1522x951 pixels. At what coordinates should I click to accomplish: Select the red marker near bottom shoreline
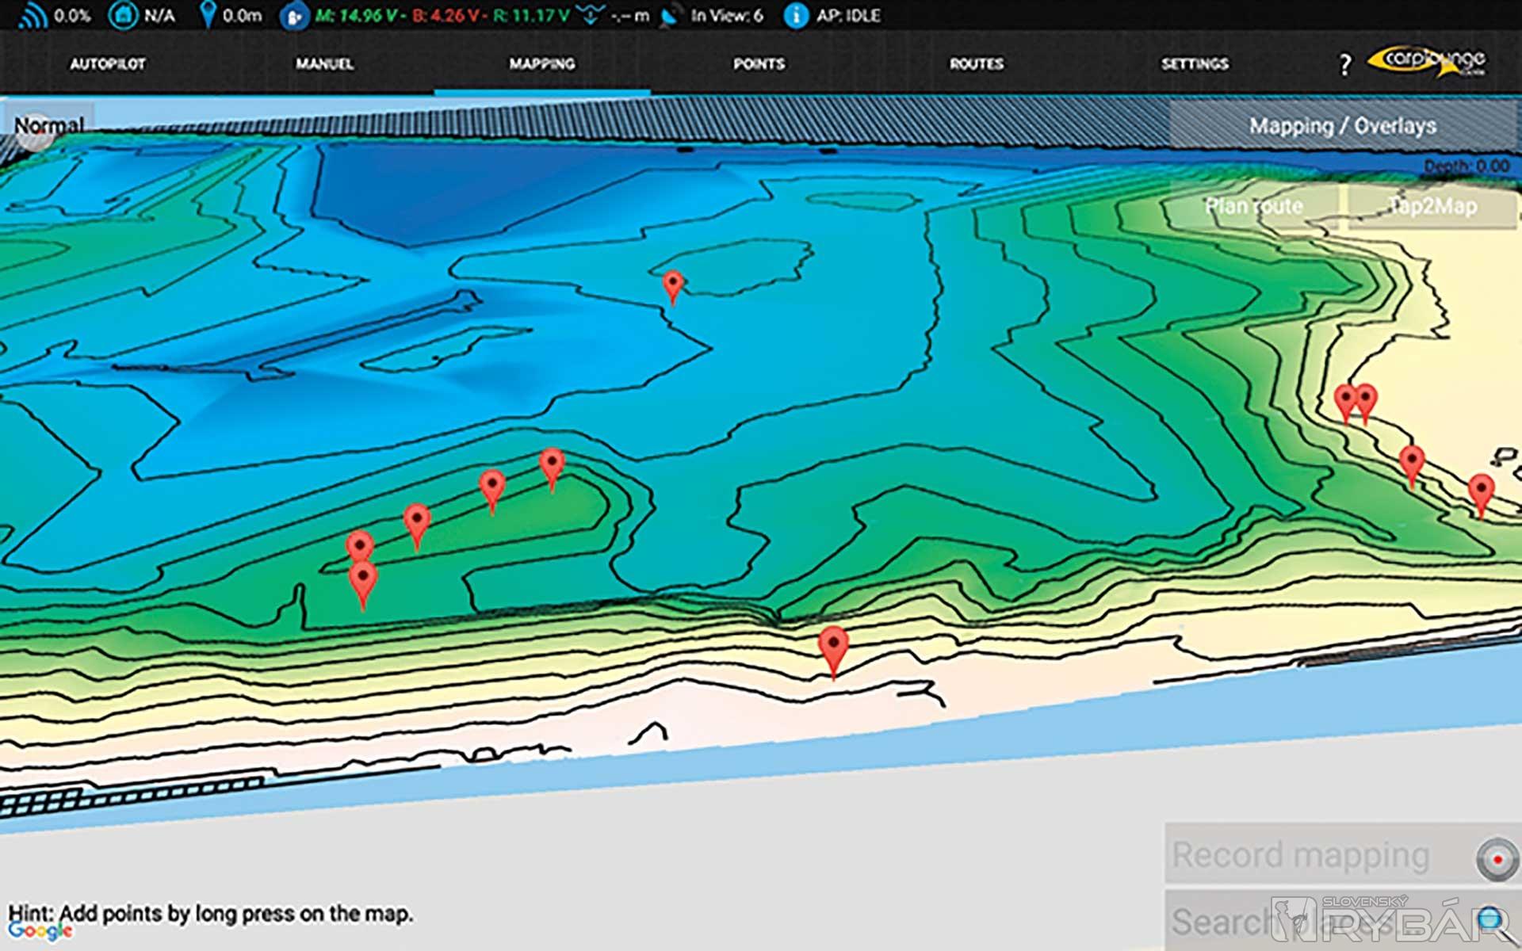pos(833,647)
